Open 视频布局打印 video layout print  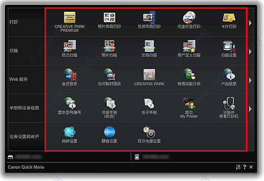(149, 18)
